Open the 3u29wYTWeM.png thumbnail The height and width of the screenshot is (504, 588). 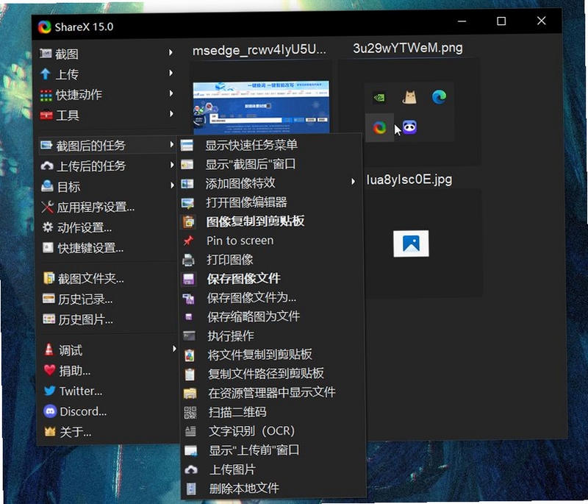409,111
